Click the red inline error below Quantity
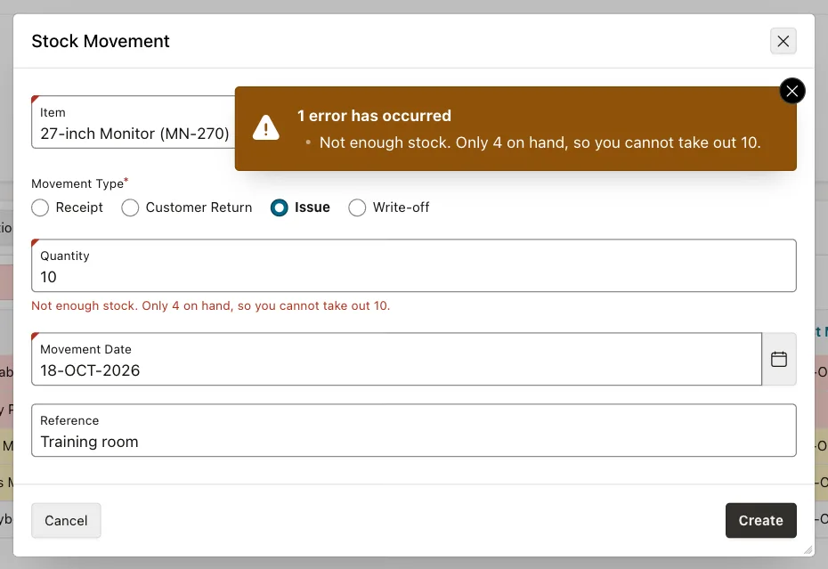Viewport: 828px width, 569px height. (x=211, y=306)
